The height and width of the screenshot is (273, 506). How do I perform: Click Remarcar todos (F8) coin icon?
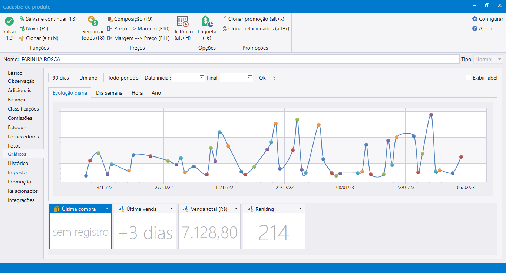coord(93,21)
